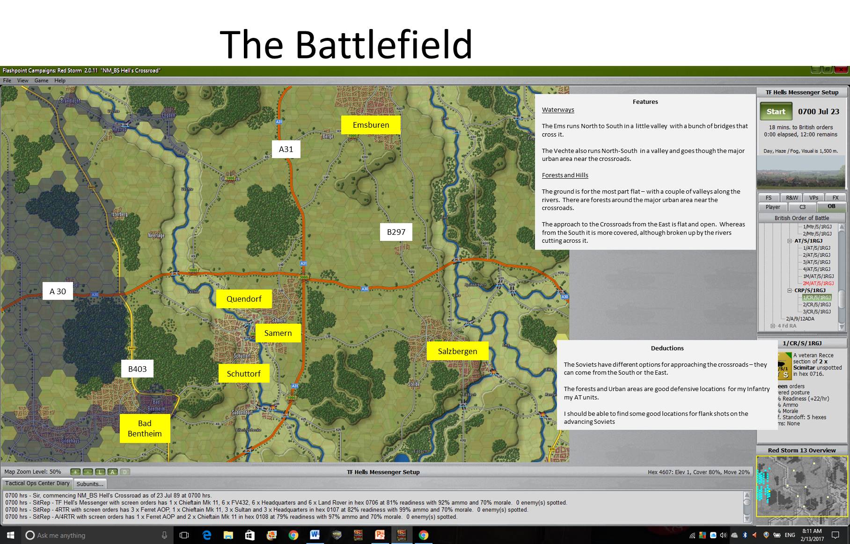Viewport: 850px width, 544px height.
Task: Open the Windows Start menu
Action: pos(10,535)
